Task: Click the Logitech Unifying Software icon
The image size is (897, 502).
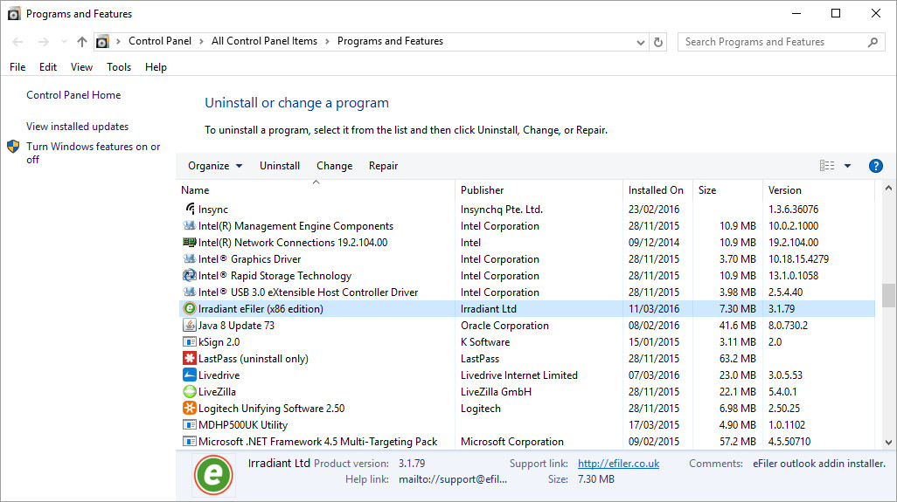Action: pos(190,408)
